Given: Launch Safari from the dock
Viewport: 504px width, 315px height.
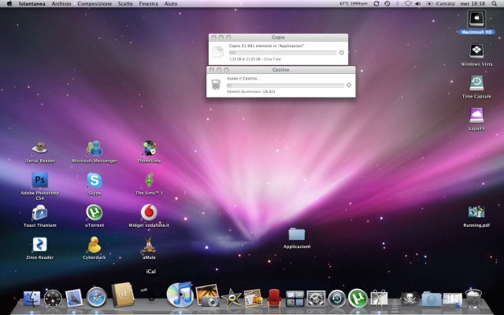Looking at the screenshot, I should 96,298.
